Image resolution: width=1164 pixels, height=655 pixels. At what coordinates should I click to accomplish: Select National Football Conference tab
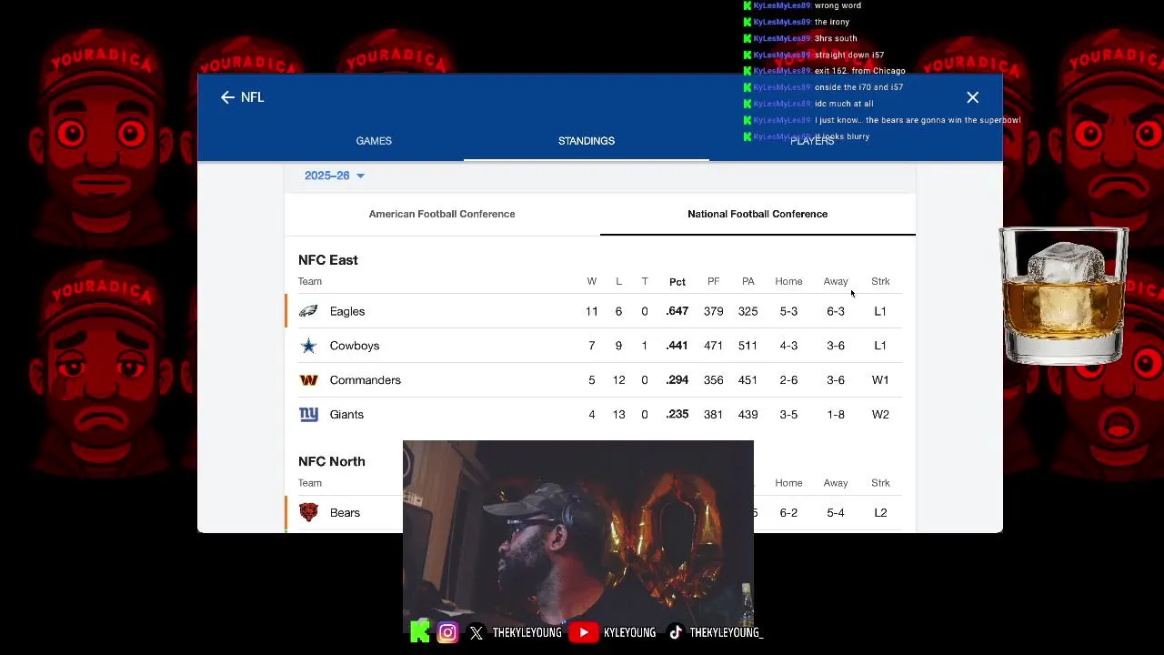pyautogui.click(x=758, y=214)
